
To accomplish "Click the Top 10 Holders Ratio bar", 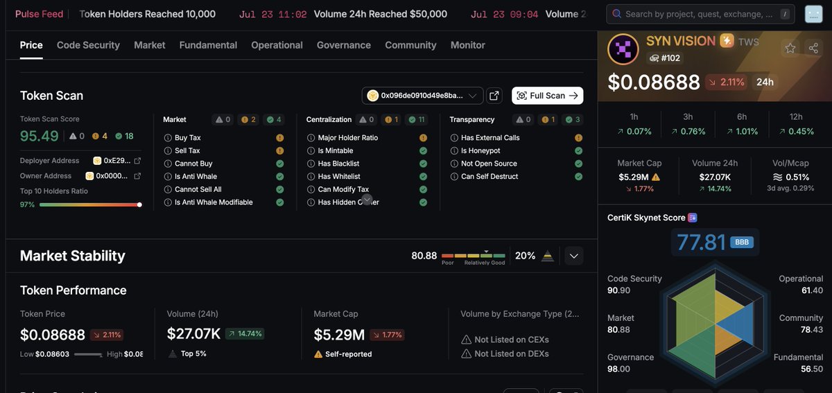I will point(90,204).
